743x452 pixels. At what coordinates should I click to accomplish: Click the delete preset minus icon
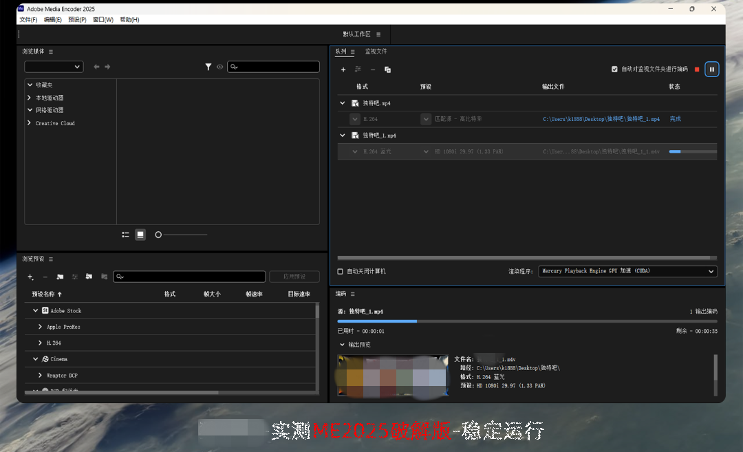click(45, 277)
